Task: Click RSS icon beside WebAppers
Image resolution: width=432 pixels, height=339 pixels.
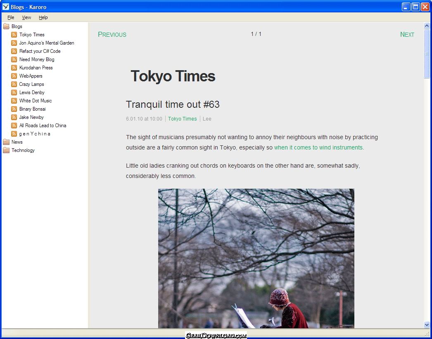Action: tap(14, 76)
